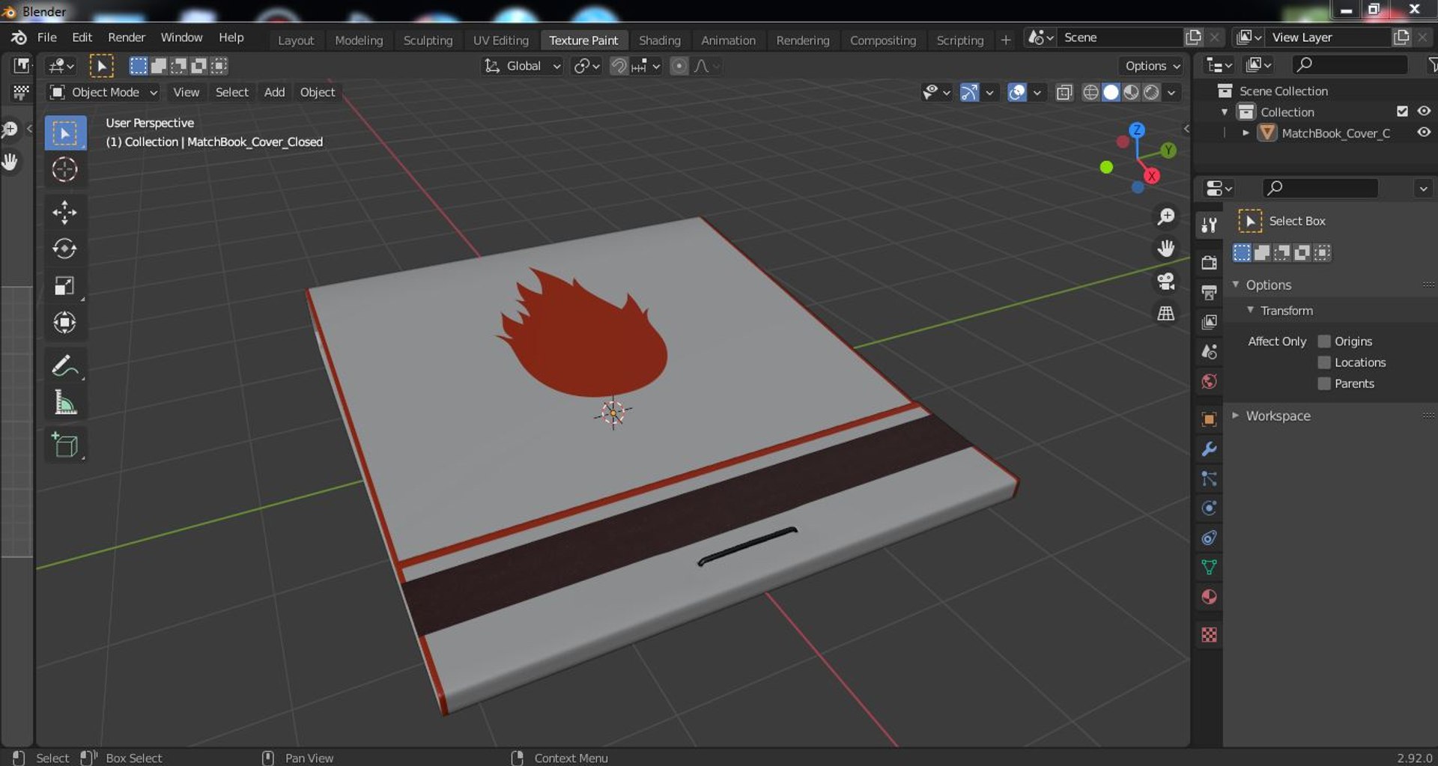Expand the MatchBook_Cover_C object tree
This screenshot has height=766, width=1438.
pyautogui.click(x=1246, y=133)
